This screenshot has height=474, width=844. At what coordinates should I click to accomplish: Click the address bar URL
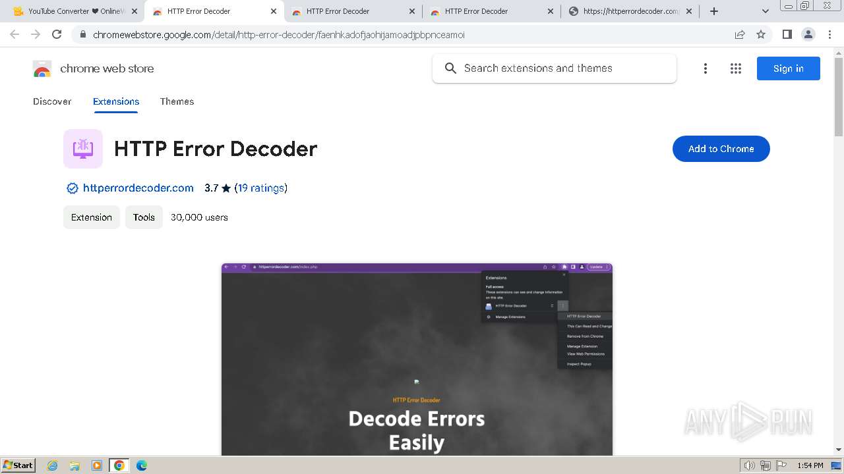[x=279, y=35]
